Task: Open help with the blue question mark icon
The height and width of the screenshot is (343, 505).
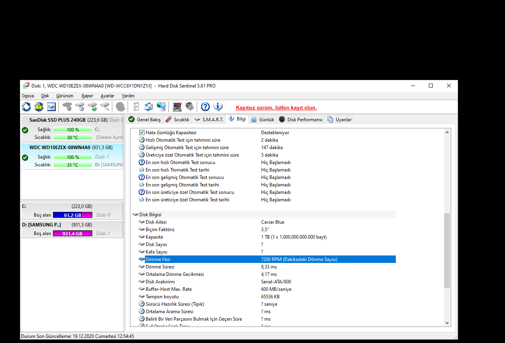Action: (x=205, y=106)
